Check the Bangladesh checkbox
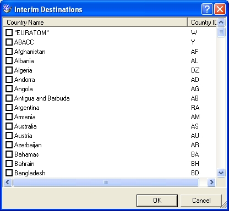The image size is (229, 211). coord(9,173)
